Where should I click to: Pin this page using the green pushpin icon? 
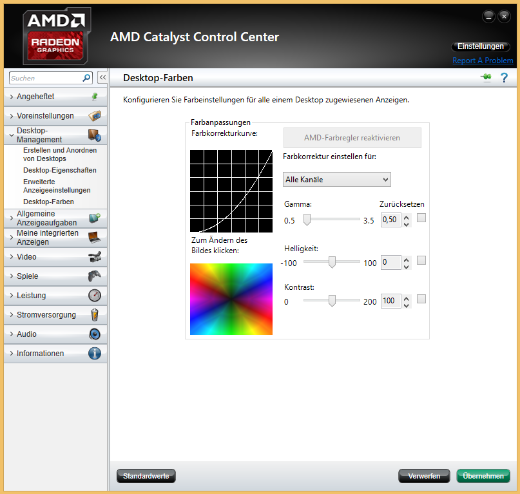point(486,77)
